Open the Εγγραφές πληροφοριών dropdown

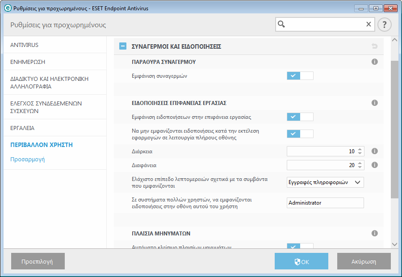(325, 182)
